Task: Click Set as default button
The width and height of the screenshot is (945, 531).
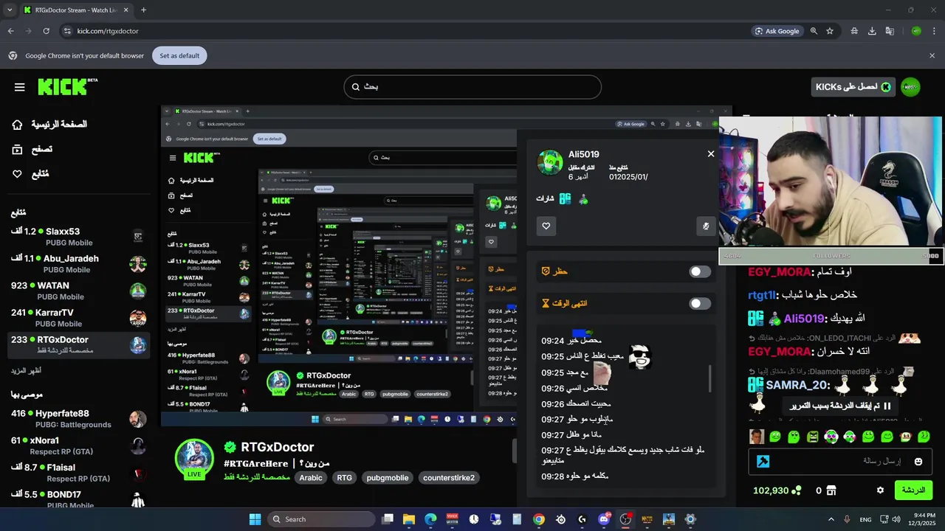Action: (179, 56)
